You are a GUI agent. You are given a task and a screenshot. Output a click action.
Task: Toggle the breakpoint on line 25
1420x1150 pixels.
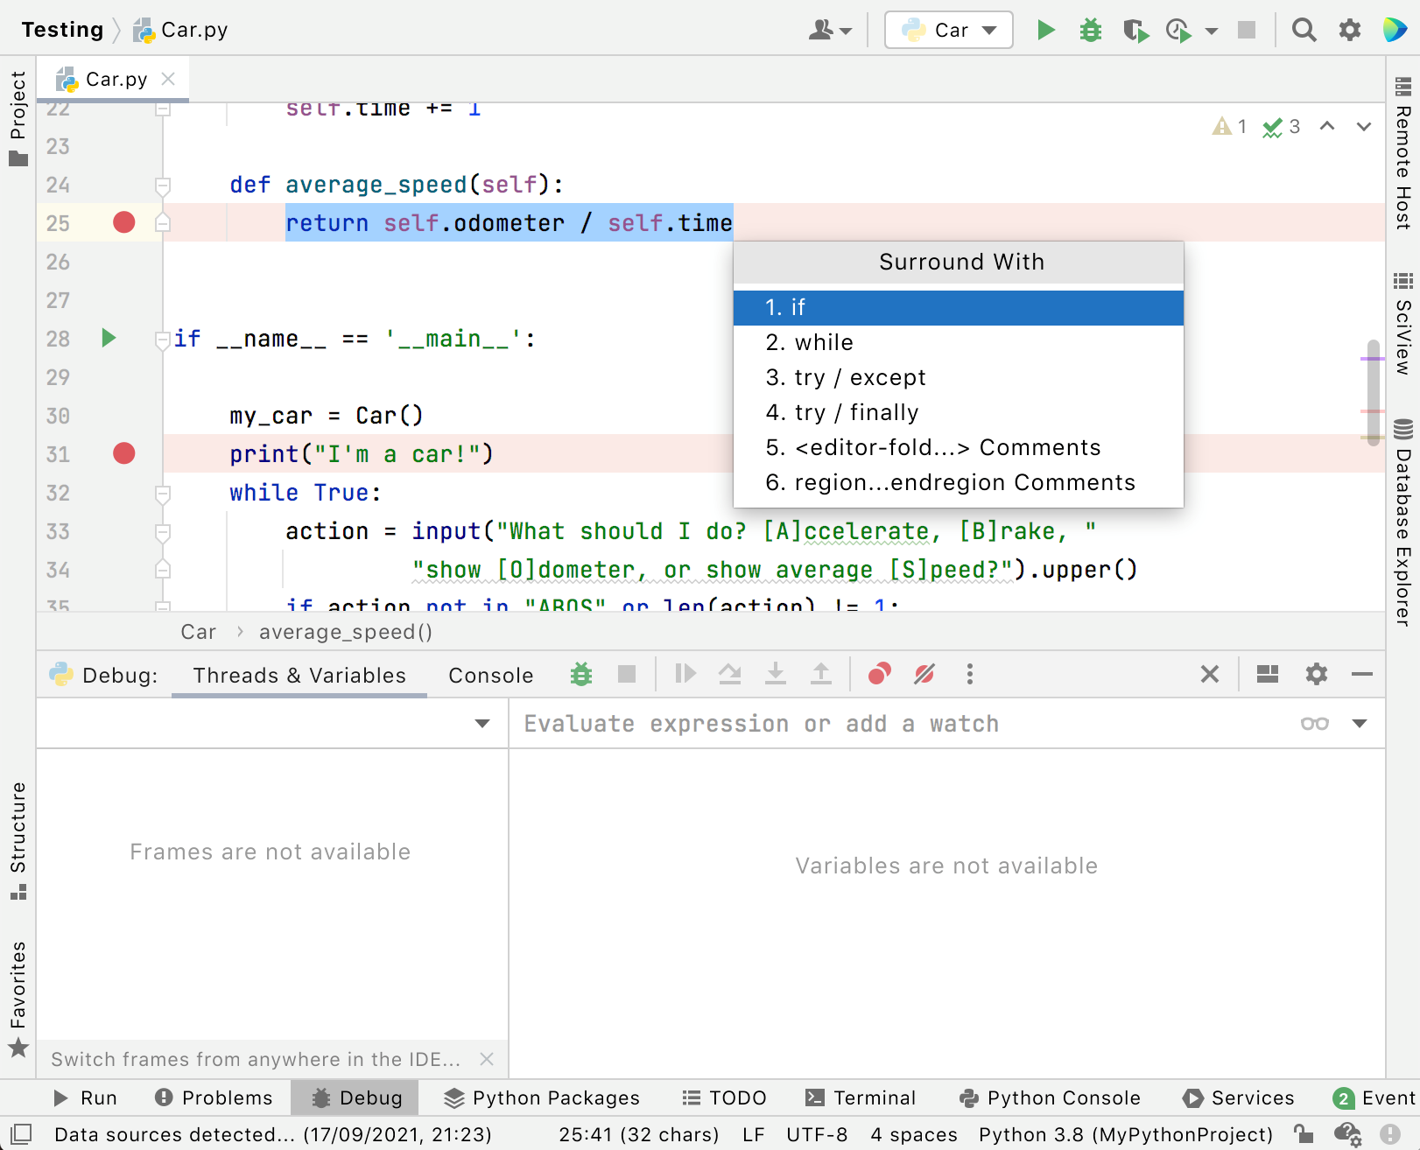(x=123, y=222)
